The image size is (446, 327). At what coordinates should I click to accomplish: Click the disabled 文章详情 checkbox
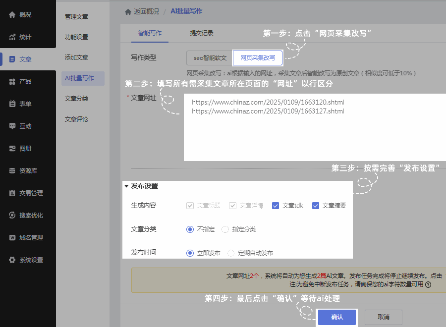click(233, 206)
